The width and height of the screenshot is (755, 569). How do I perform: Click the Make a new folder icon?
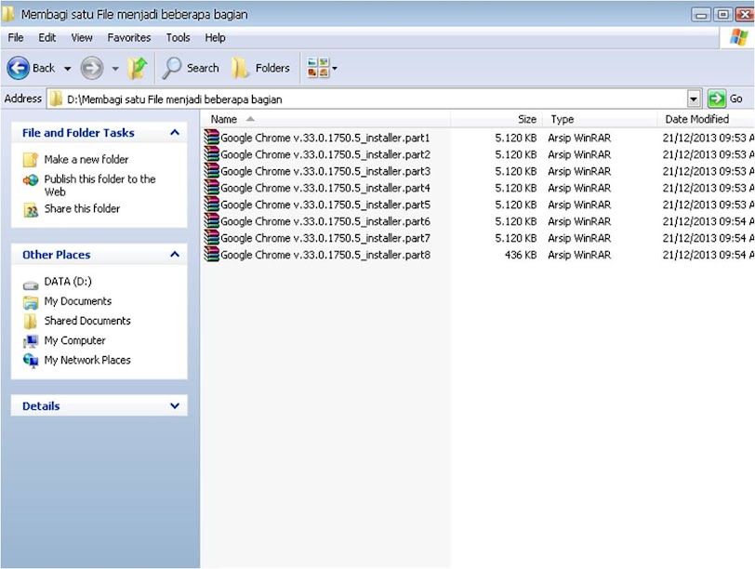pos(31,159)
